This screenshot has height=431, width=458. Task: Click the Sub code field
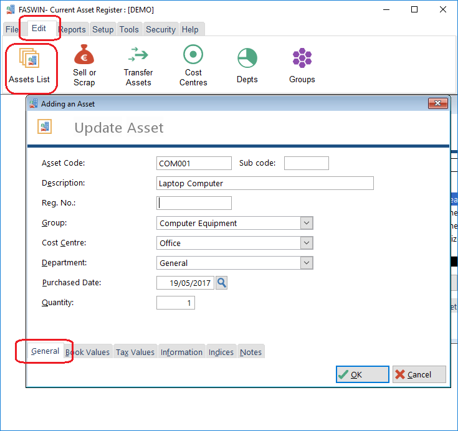point(307,163)
